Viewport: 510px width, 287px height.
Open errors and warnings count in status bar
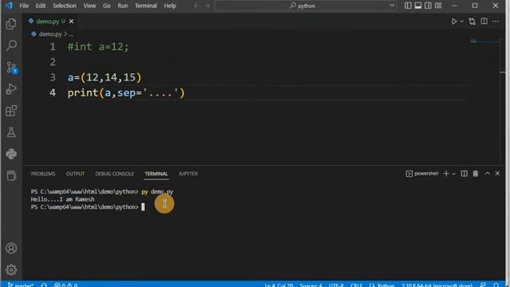(x=65, y=285)
